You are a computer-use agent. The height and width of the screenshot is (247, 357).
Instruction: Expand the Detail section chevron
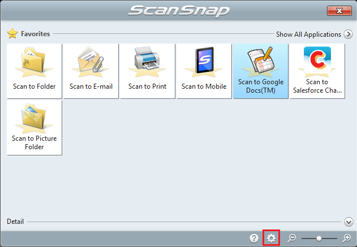[x=349, y=222]
